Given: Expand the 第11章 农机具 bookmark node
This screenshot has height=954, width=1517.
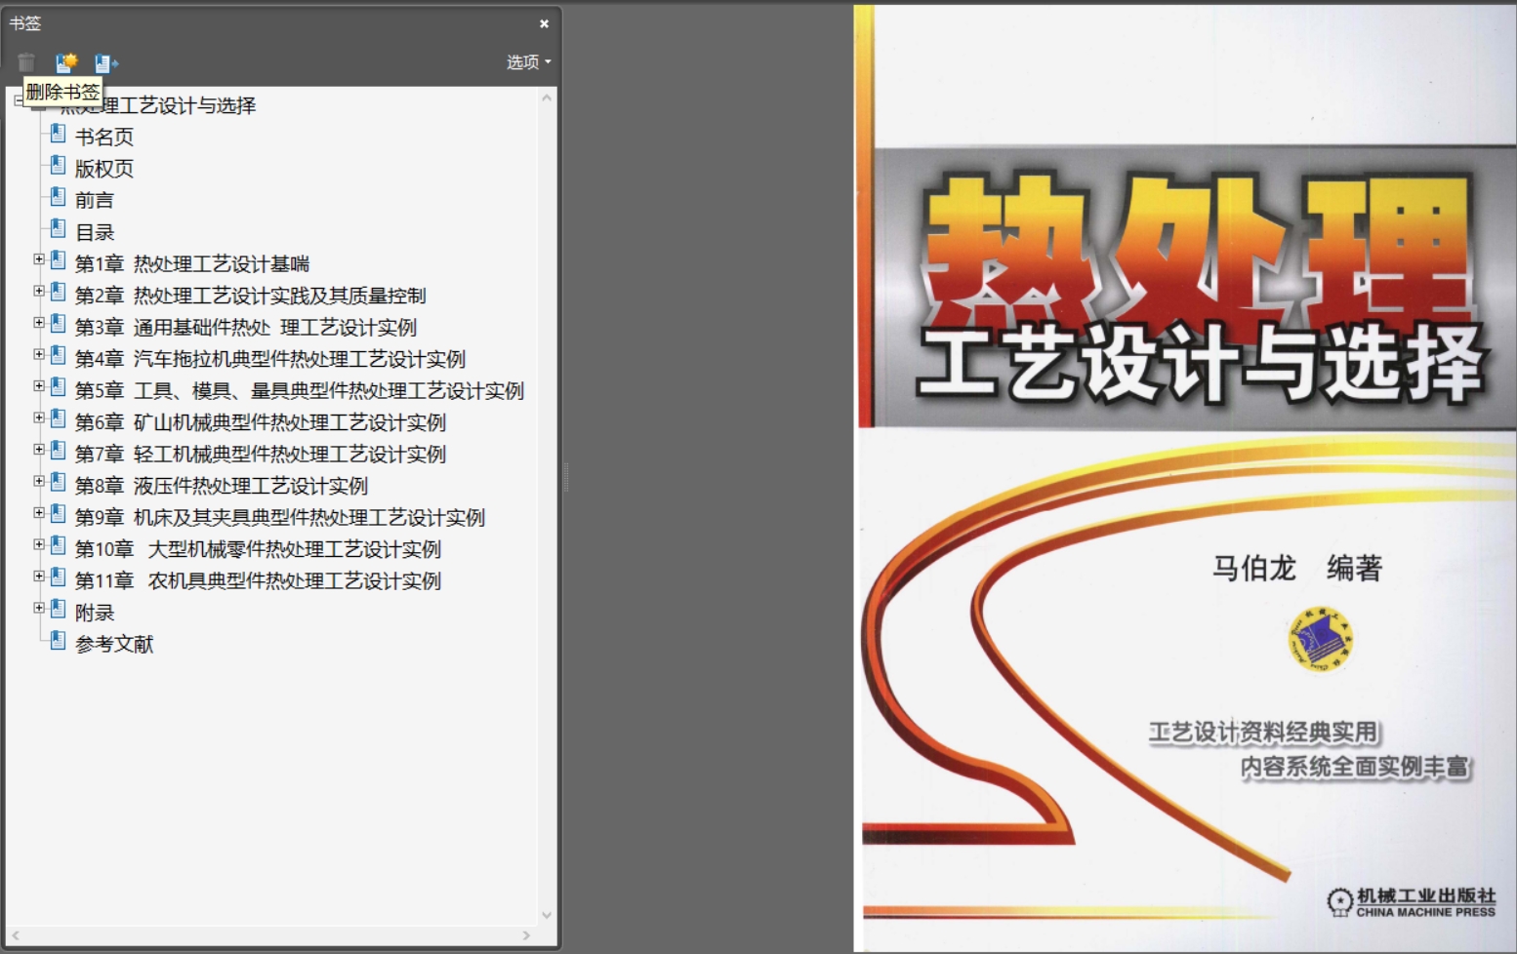Looking at the screenshot, I should tap(39, 576).
